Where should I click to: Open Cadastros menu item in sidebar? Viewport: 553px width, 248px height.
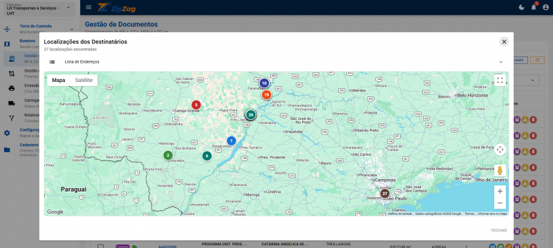tap(29, 145)
